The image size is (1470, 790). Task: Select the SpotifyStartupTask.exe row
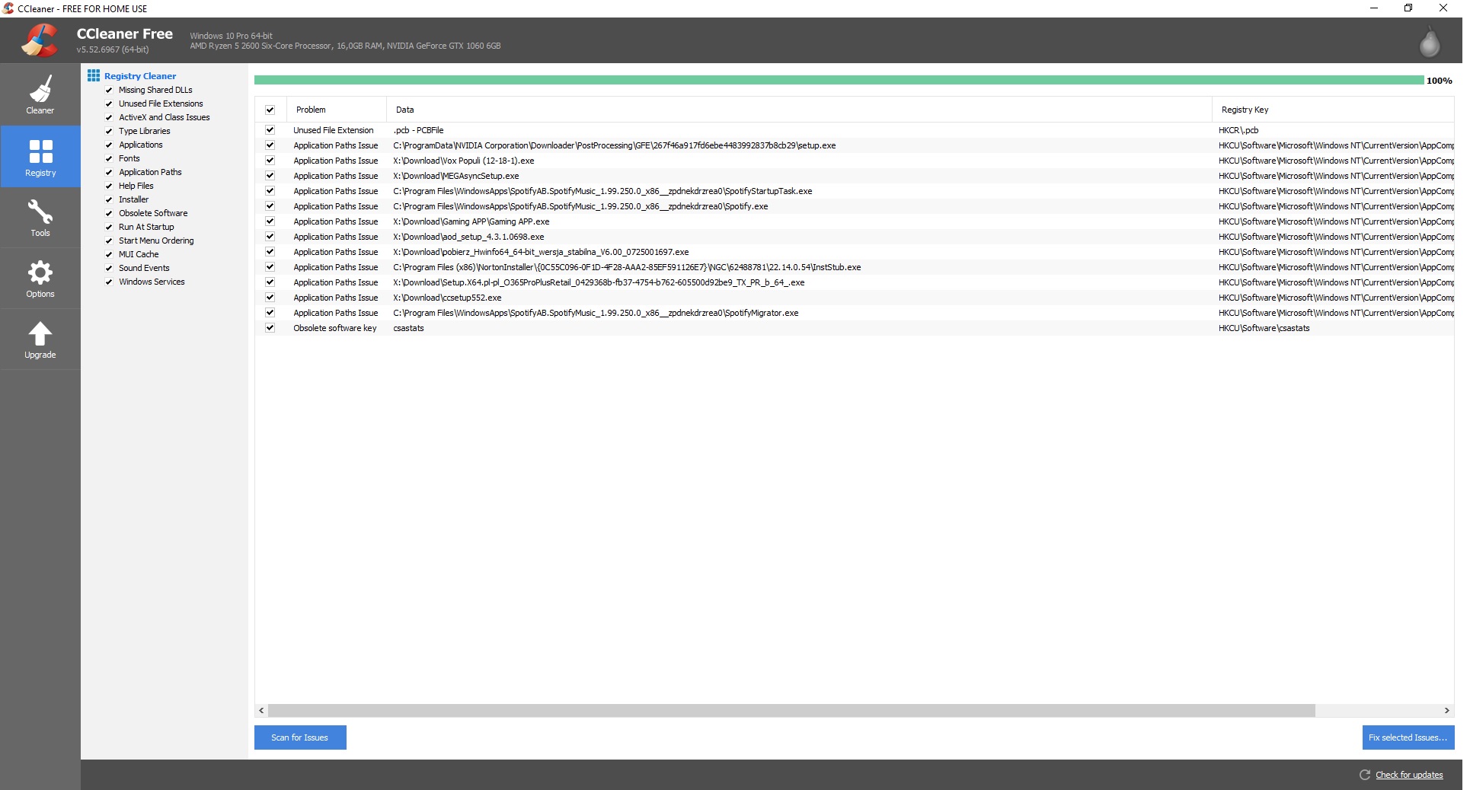[855, 191]
